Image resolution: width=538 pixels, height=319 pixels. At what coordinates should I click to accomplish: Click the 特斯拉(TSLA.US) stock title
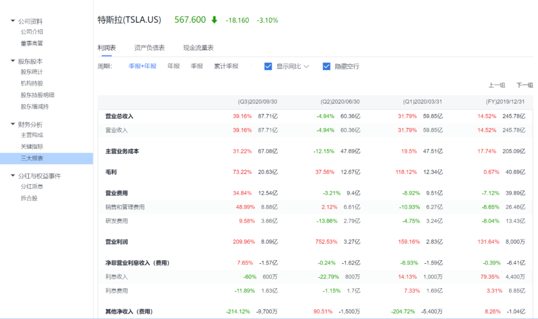click(130, 20)
